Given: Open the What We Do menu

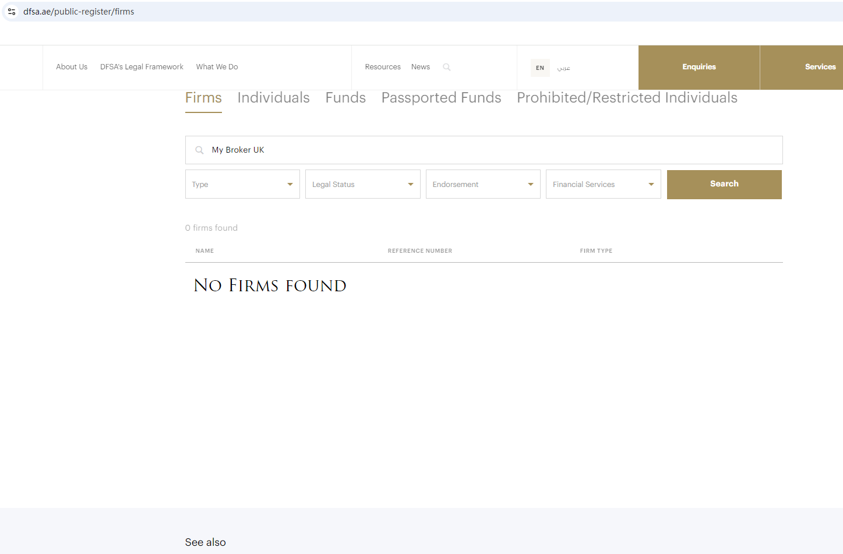Looking at the screenshot, I should tap(217, 67).
